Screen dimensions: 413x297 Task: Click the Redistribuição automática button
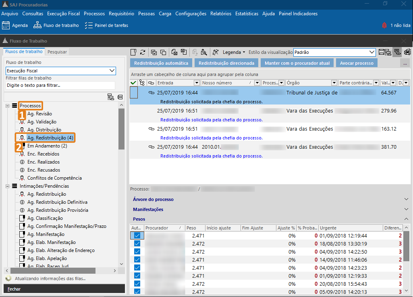[161, 63]
